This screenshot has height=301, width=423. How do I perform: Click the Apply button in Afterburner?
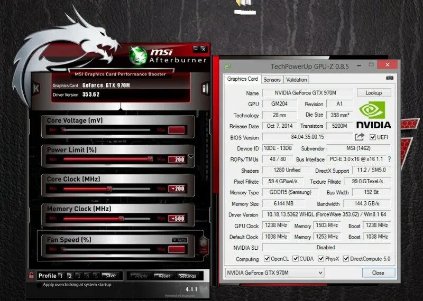pos(141,276)
